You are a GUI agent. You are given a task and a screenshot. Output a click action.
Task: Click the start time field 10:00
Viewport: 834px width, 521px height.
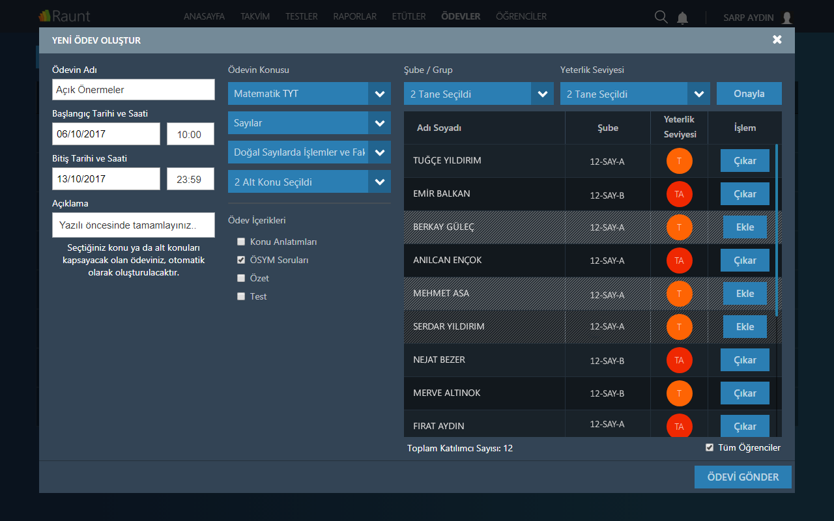[190, 134]
